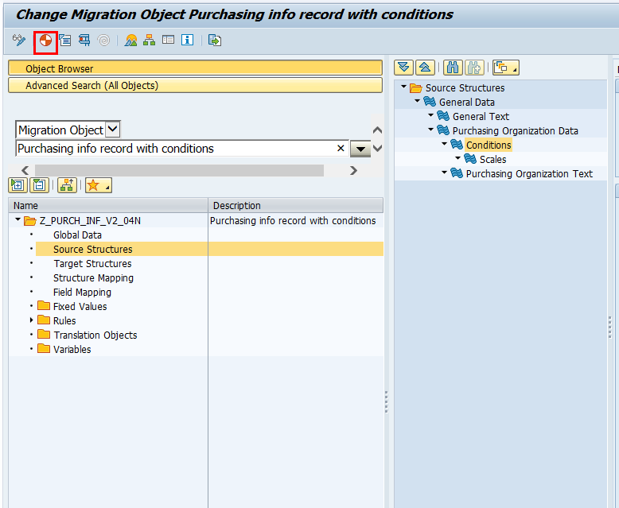Click the table list layout toolbar icon
619x508 pixels.
coord(168,41)
